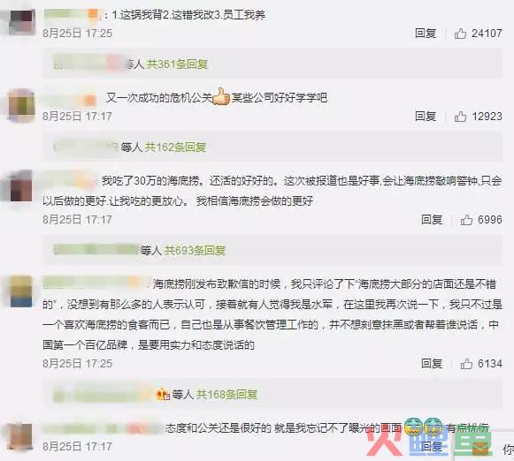Reply to the 危机公关 comment
This screenshot has width=514, height=461.
tap(426, 117)
